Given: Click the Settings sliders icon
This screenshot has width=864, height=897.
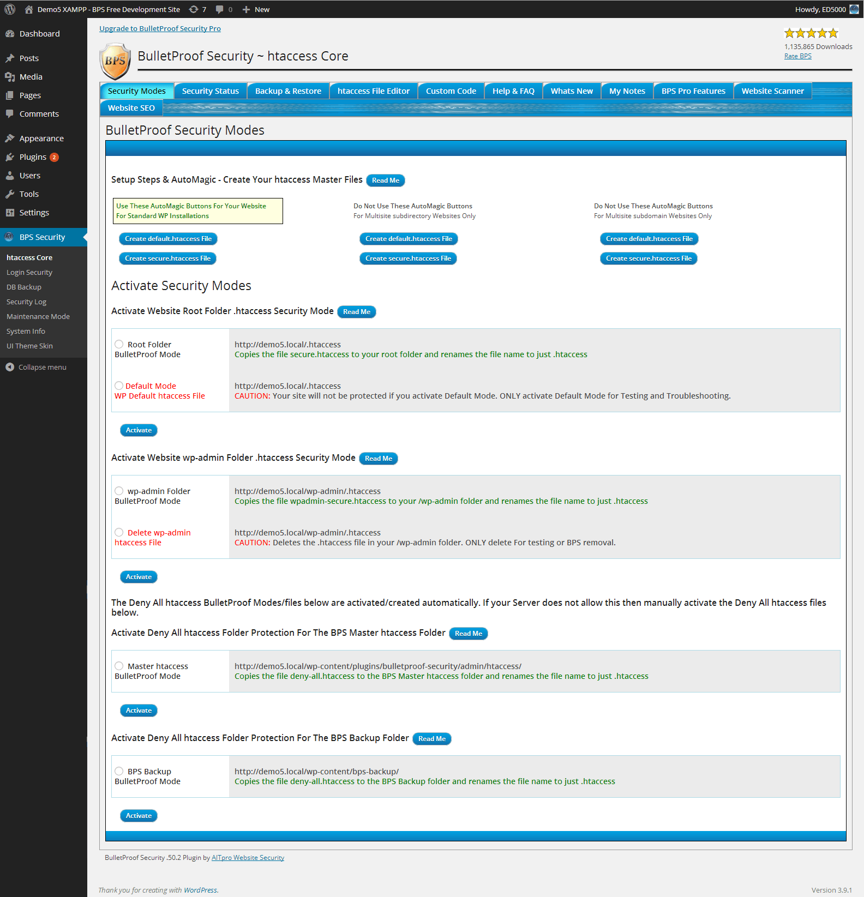Looking at the screenshot, I should [x=10, y=213].
